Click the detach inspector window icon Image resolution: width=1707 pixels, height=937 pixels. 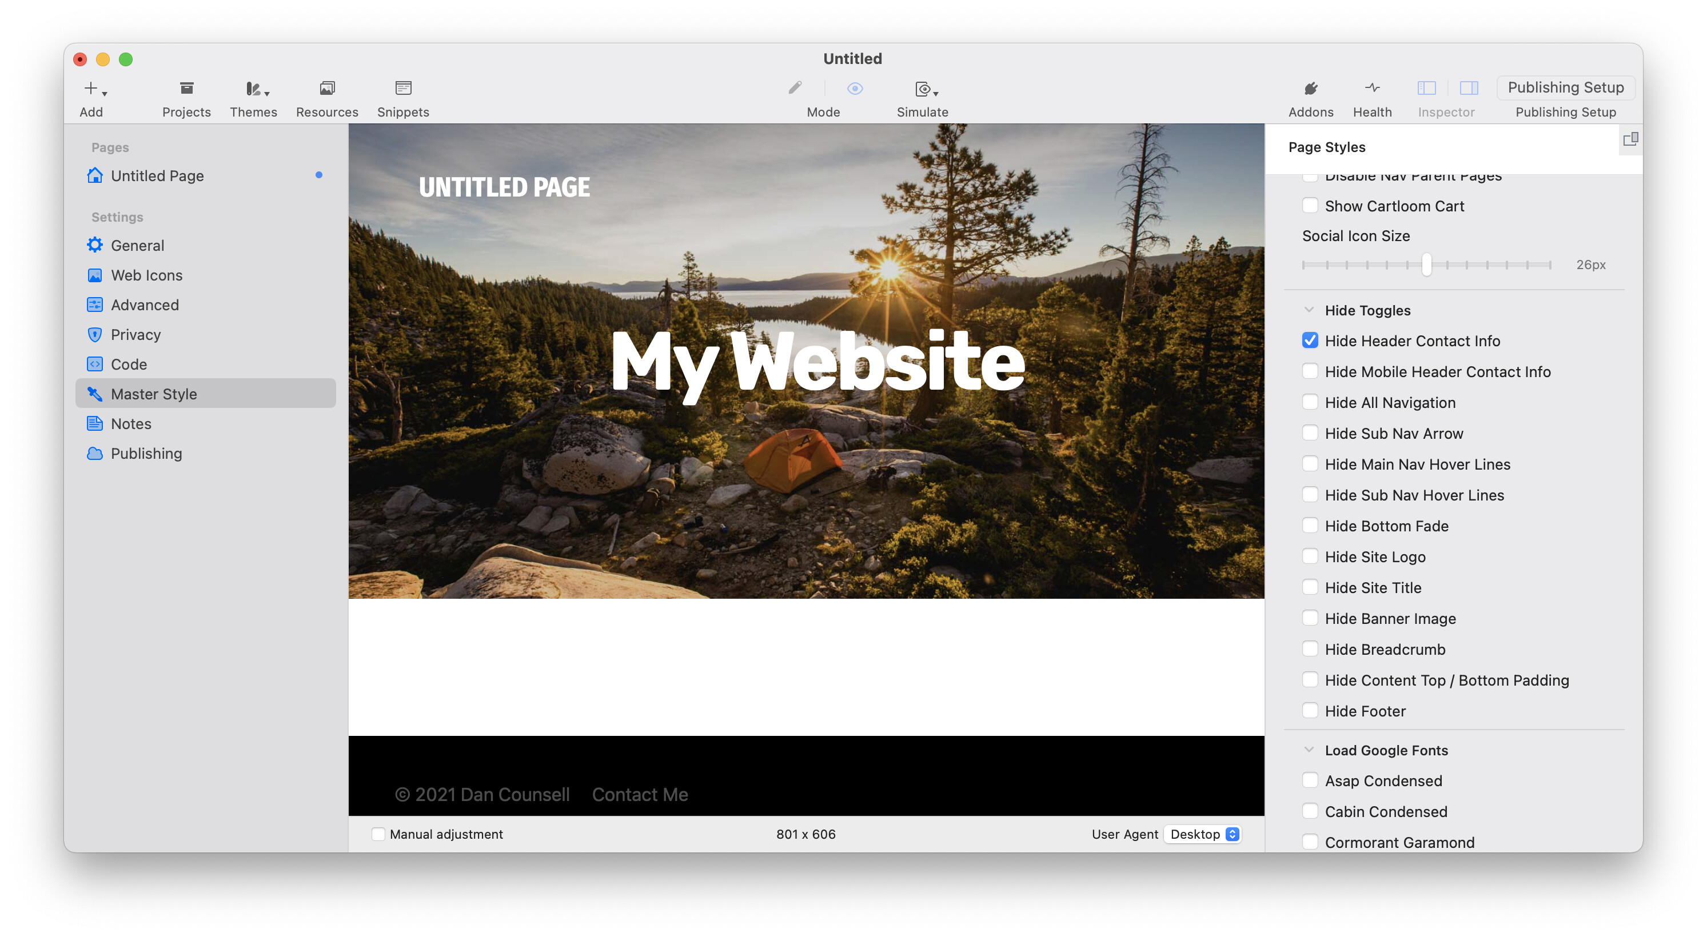pos(1630,140)
